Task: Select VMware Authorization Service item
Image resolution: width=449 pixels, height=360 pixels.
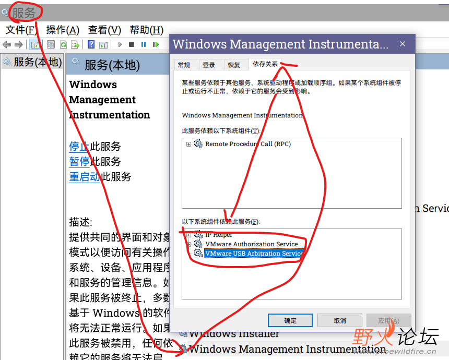Action: (x=252, y=244)
